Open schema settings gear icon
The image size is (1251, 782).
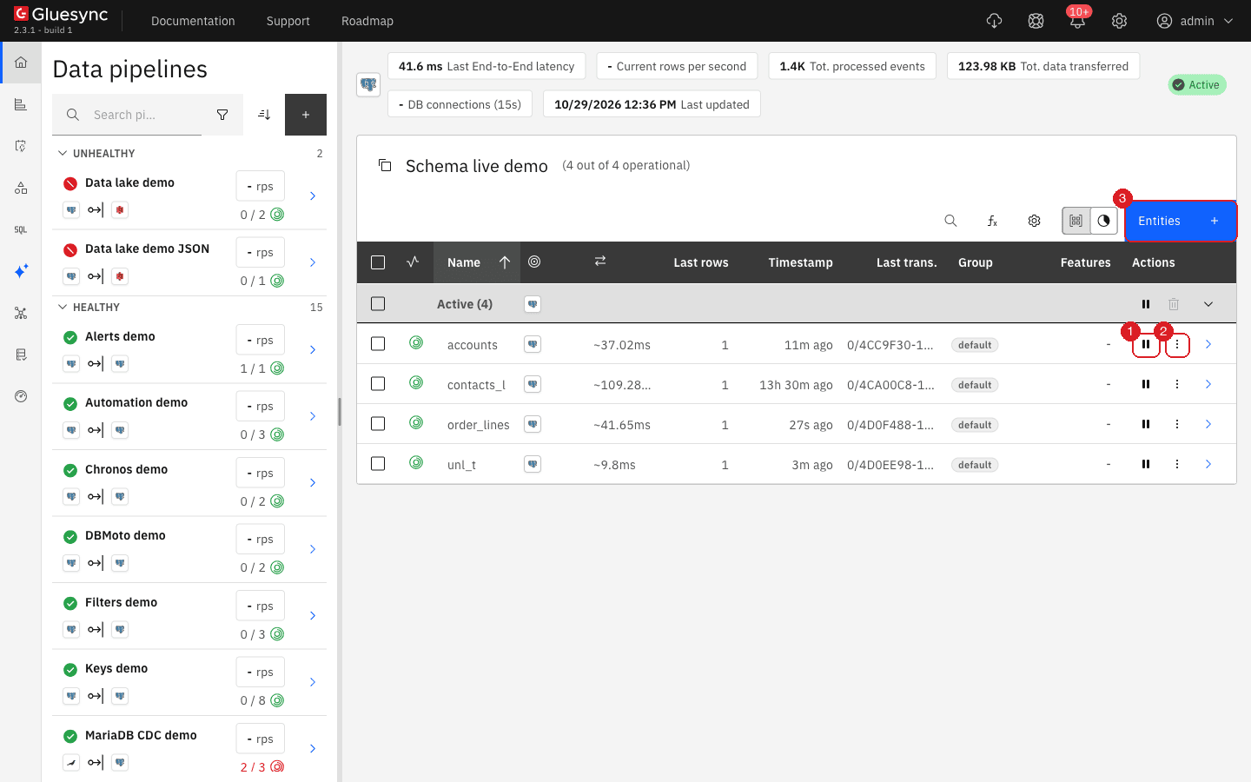click(1034, 221)
